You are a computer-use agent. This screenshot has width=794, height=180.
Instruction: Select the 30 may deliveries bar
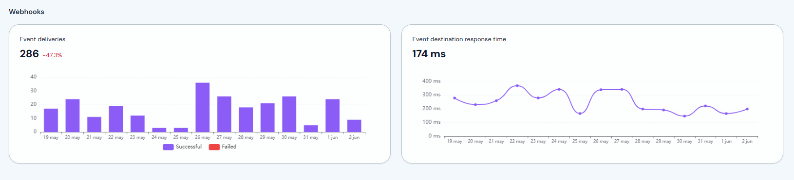tap(289, 114)
